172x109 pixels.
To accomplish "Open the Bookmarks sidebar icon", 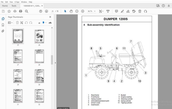I will 3,25.
